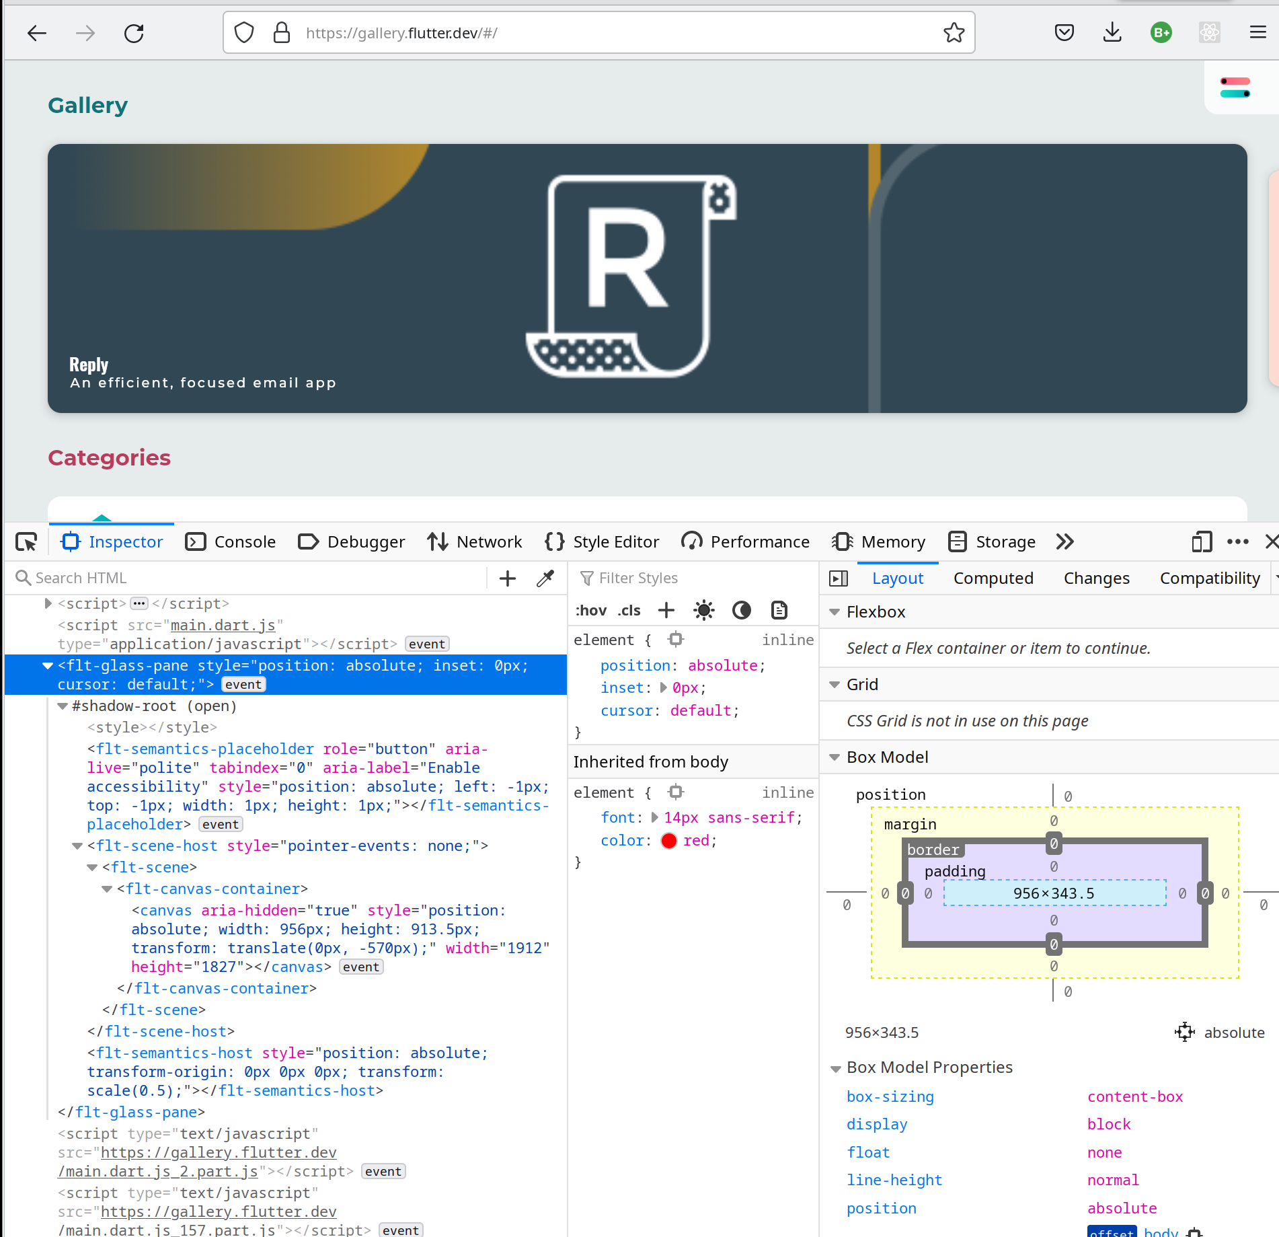
Task: Bookmark this page with the star
Action: 954,32
